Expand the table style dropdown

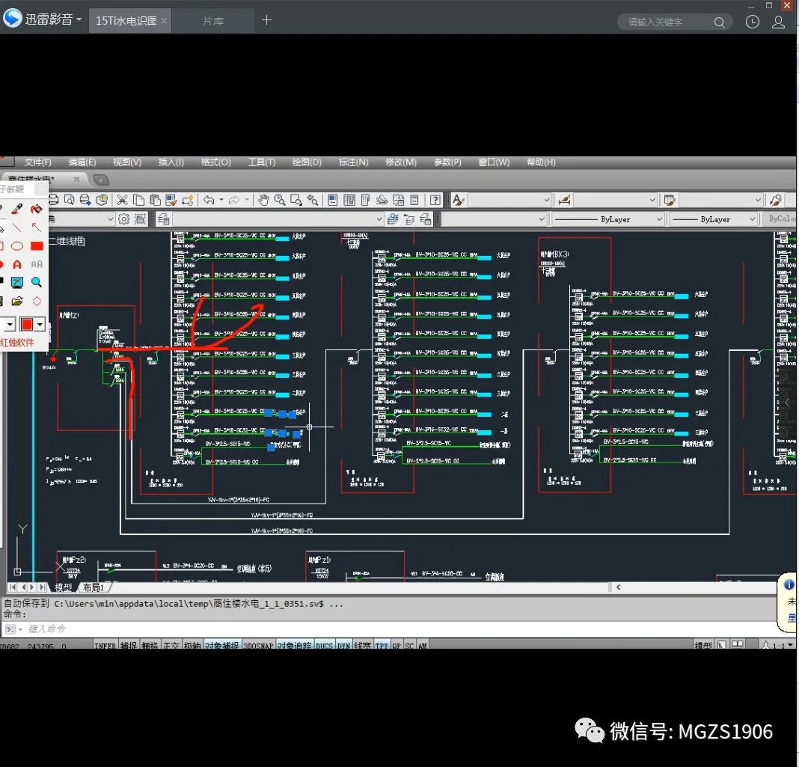click(759, 201)
